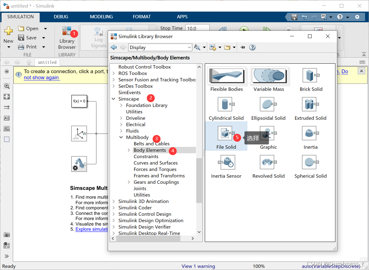Viewport: 369px width, 270px height.
Task: Select the Brick Solid block
Action: coord(311,79)
